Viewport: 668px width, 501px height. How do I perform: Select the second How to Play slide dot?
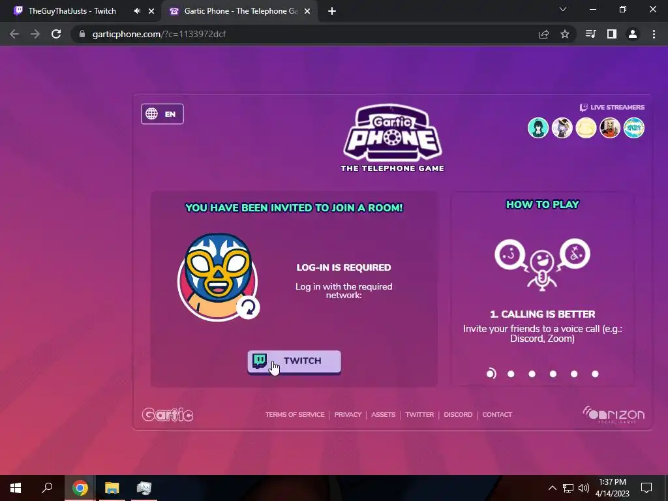coord(511,374)
